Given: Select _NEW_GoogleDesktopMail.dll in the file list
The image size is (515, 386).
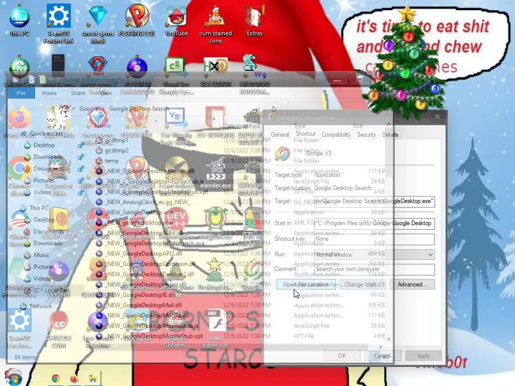Looking at the screenshot, I should point(138,305).
